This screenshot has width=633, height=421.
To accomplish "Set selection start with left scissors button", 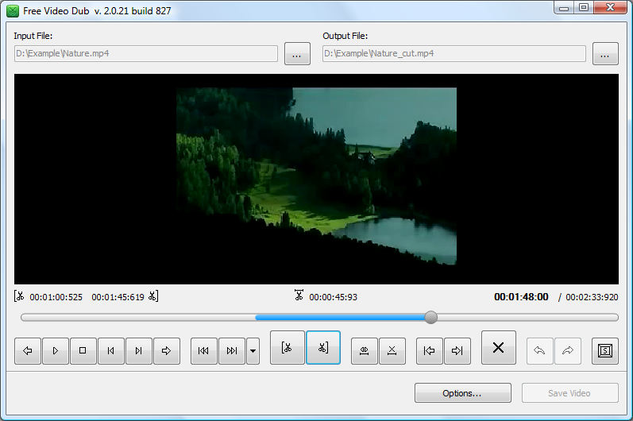I will [287, 348].
